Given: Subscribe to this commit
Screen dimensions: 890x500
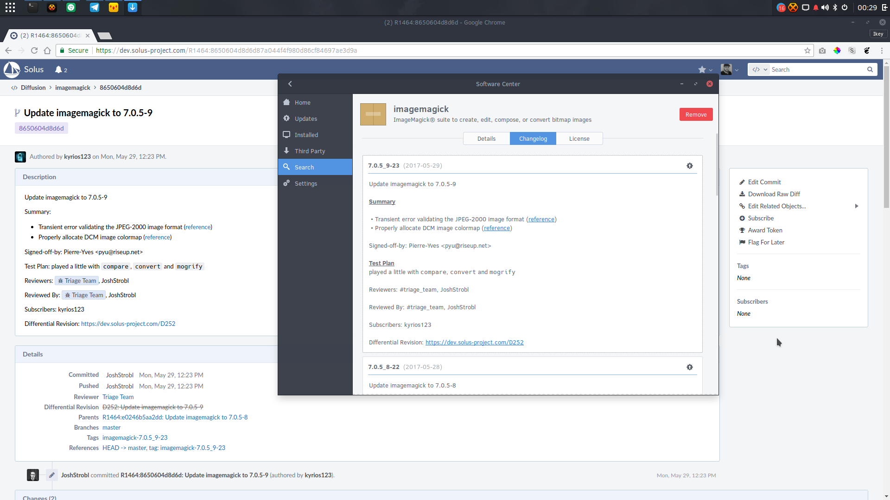Looking at the screenshot, I should click(x=761, y=218).
